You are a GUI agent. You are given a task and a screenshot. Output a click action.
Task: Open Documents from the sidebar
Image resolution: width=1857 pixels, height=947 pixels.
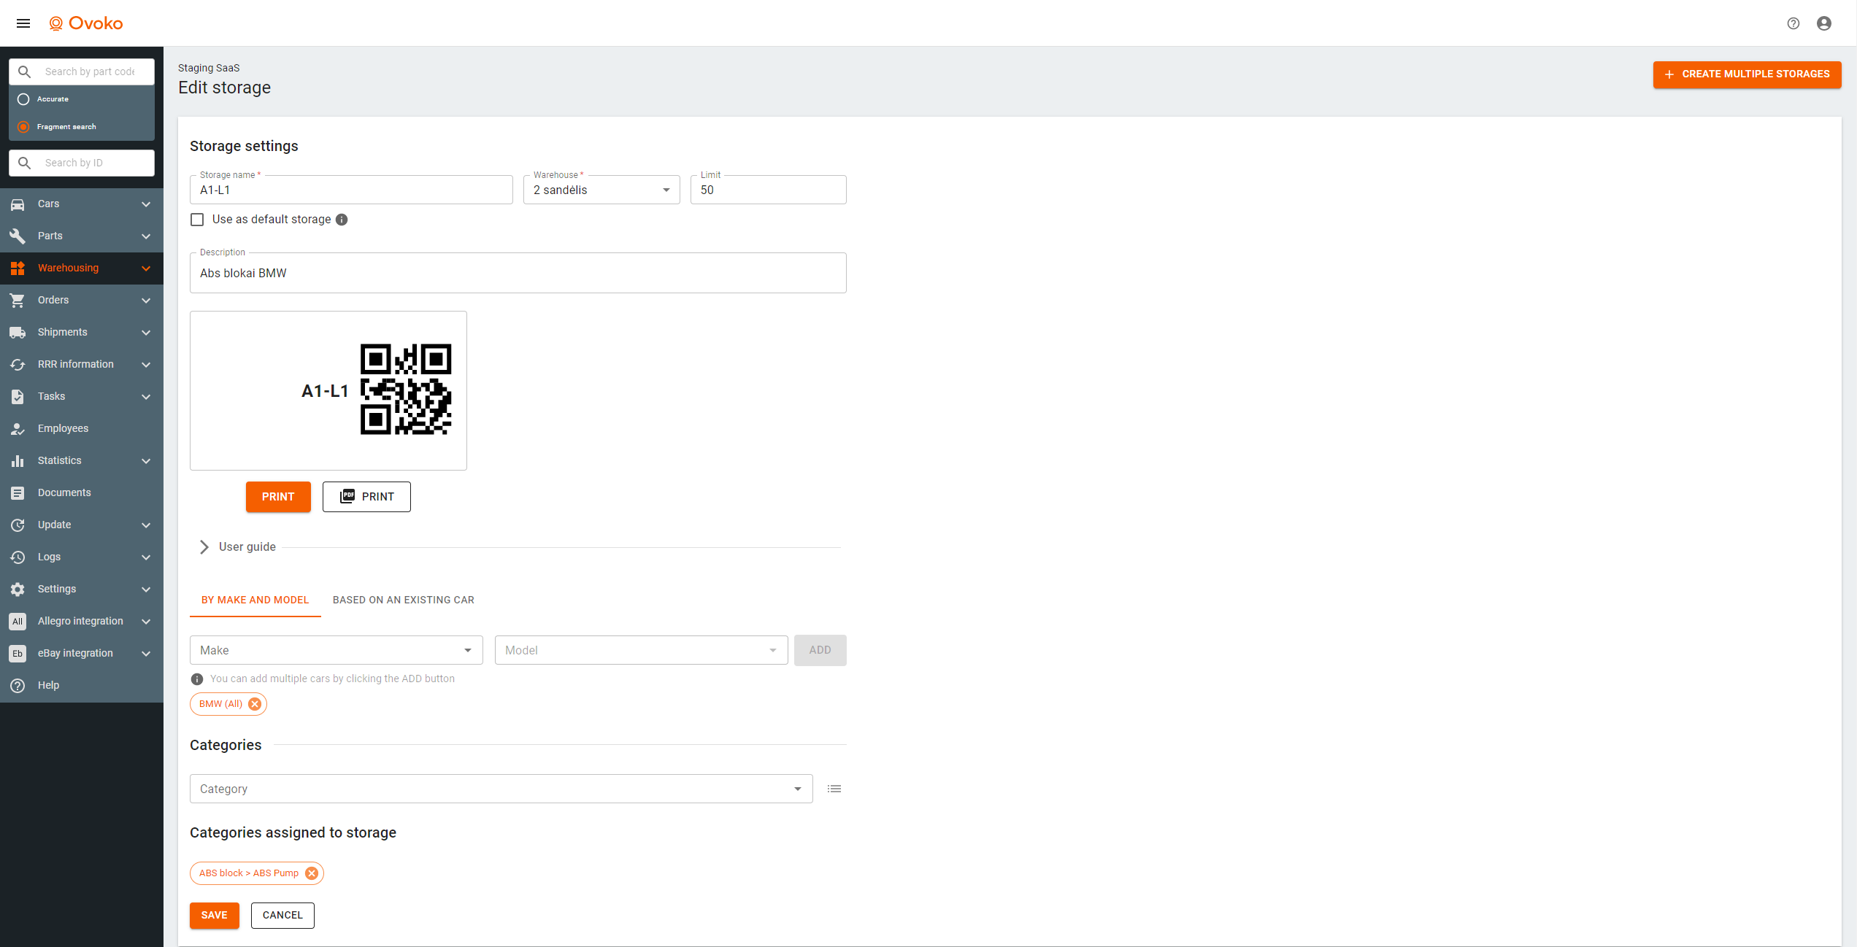click(x=64, y=492)
